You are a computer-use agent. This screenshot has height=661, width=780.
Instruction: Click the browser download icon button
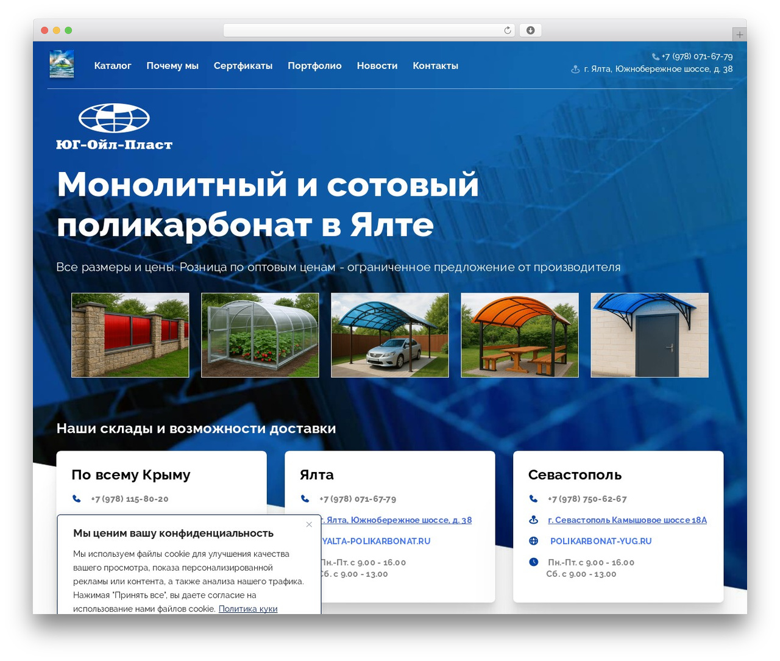pyautogui.click(x=530, y=30)
